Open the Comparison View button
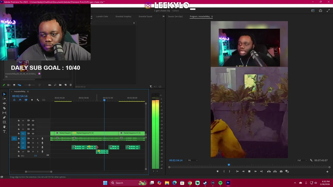Viewport: 333px width, 187px height. point(287,171)
